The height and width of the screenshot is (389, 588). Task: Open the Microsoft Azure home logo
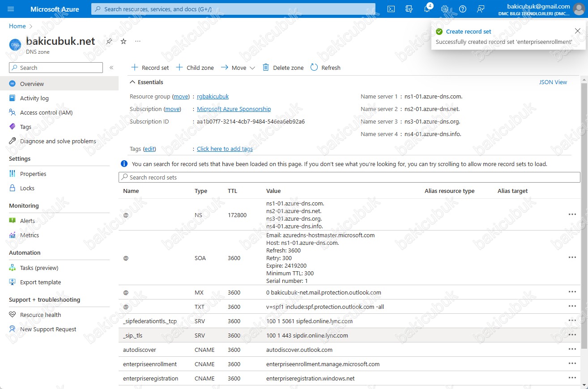click(x=55, y=9)
